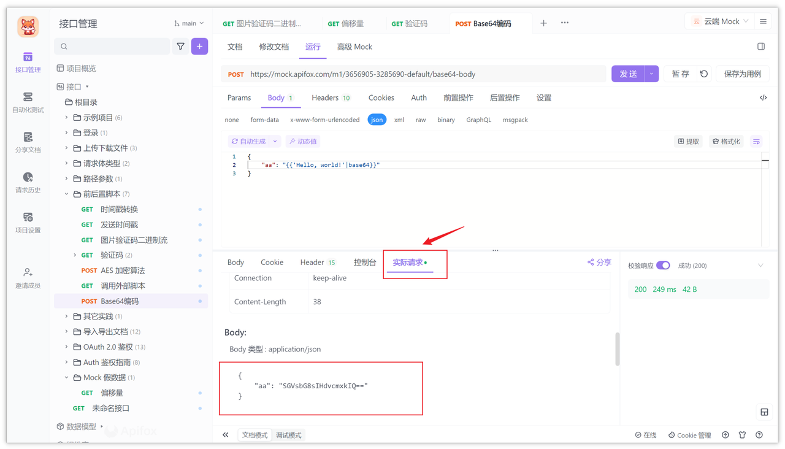
Task: Expand the 示例项目 folder
Action: (66, 118)
